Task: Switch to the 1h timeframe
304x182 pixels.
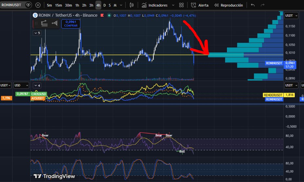Action: pyautogui.click(x=77, y=5)
